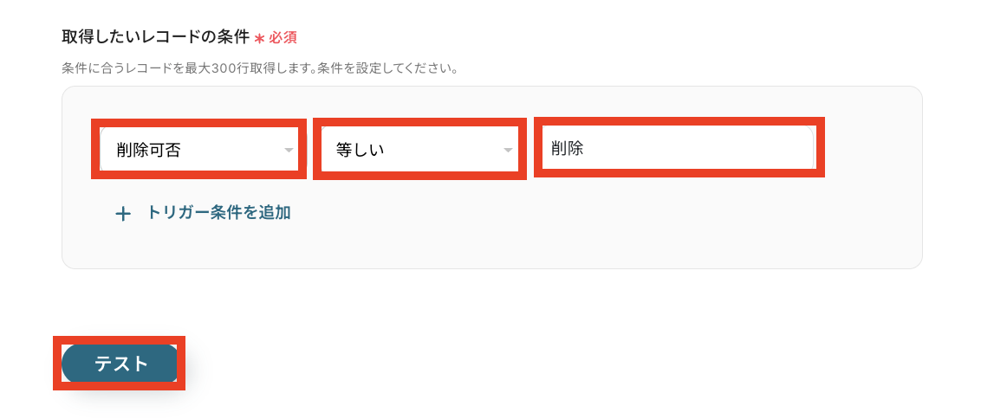Image resolution: width=981 pixels, height=419 pixels.
Task: Run the テスト button
Action: click(120, 364)
